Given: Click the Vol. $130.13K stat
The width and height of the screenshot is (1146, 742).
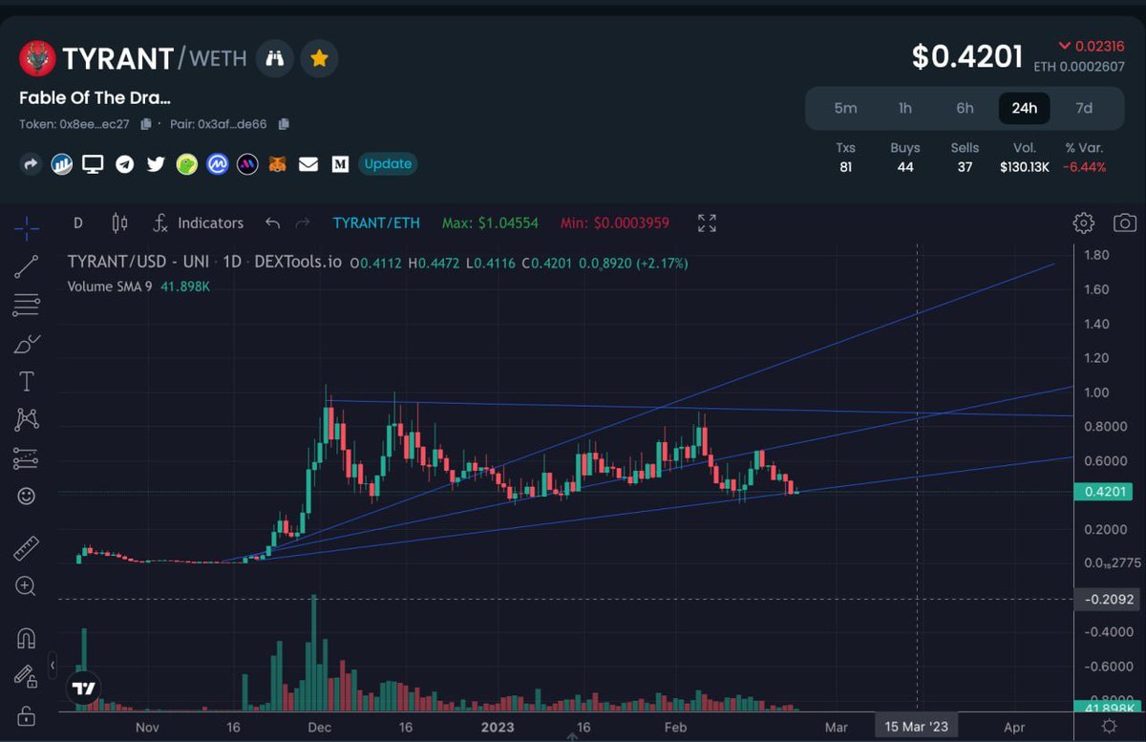Looking at the screenshot, I should (x=1024, y=158).
